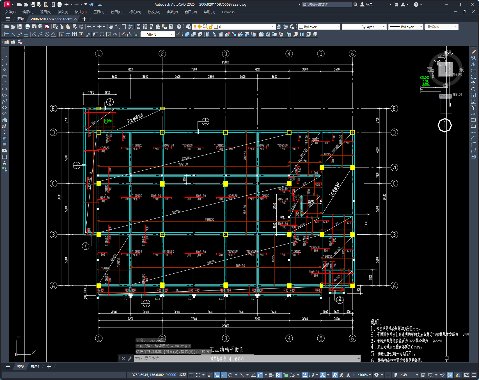This screenshot has height=380, width=479.
Task: Open the 标注(N) menu
Action: (x=135, y=12)
